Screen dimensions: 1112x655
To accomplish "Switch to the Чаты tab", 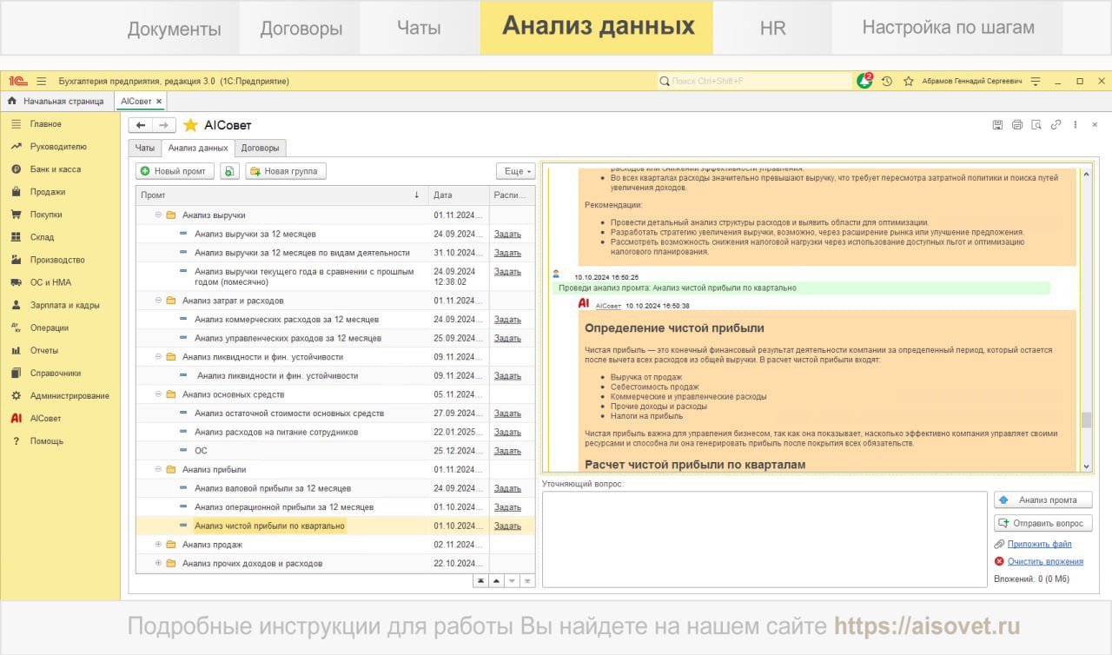I will (x=144, y=148).
